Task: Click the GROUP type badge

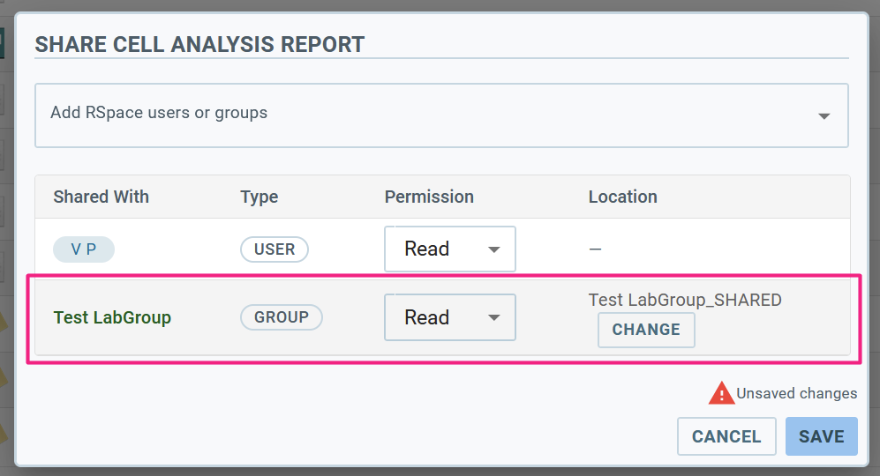Action: (282, 317)
